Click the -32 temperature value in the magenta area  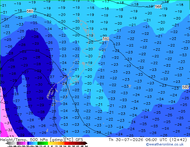click(9, 130)
